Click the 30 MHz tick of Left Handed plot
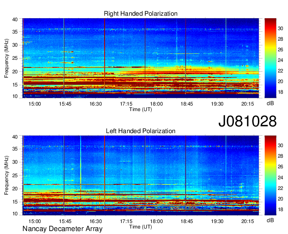 [x=15, y=162]
